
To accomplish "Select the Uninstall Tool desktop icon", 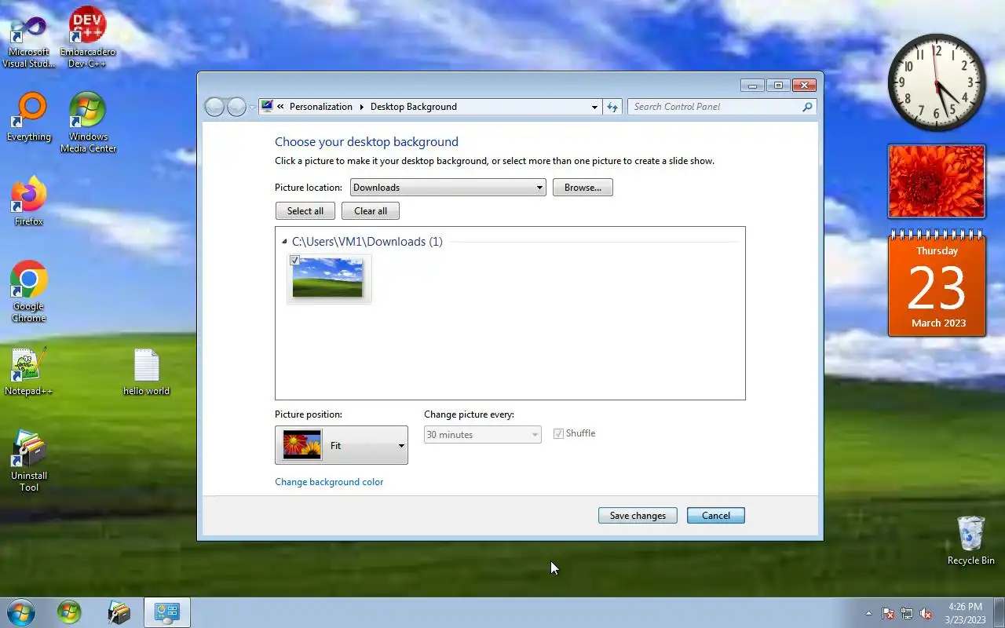I will click(x=29, y=462).
